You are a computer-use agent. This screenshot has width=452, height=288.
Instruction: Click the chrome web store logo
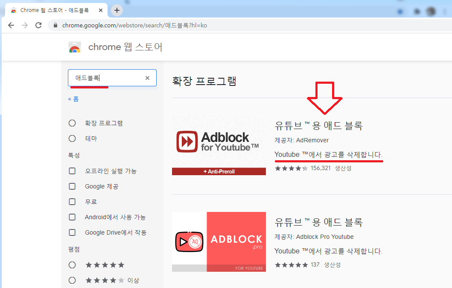point(75,47)
